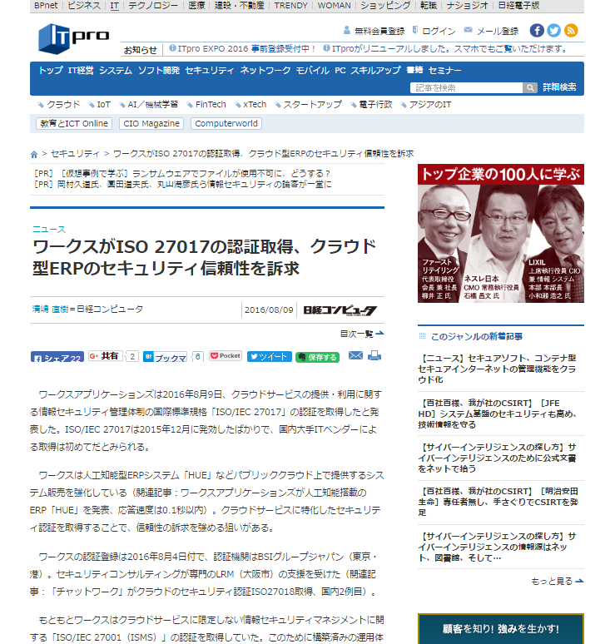This screenshot has width=610, height=644.
Task: Open the セキュアソフト news article link
Action: point(498,369)
